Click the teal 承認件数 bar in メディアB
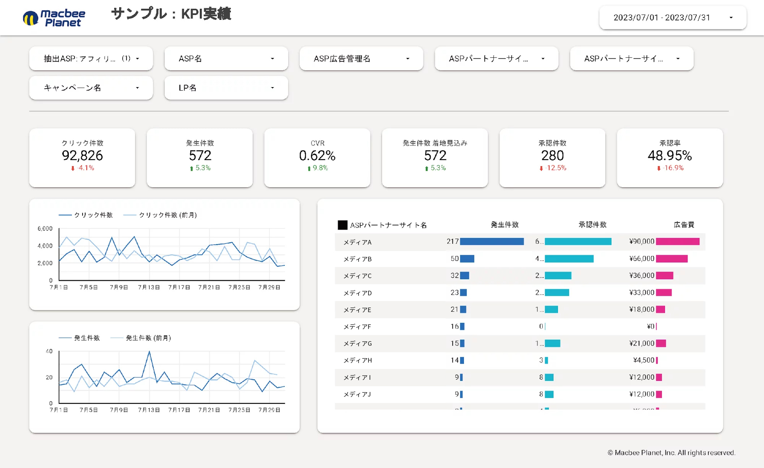 click(569, 259)
